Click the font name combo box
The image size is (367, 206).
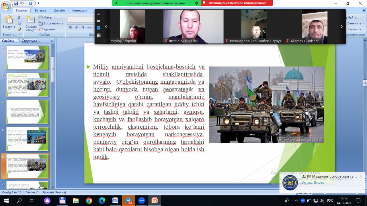click(81, 19)
